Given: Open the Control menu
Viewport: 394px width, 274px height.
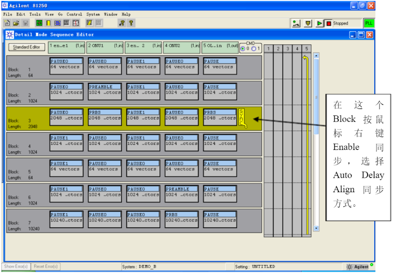Looking at the screenshot, I should click(x=74, y=15).
